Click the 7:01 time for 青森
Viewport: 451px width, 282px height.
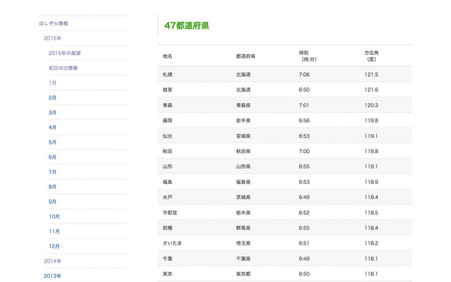304,105
